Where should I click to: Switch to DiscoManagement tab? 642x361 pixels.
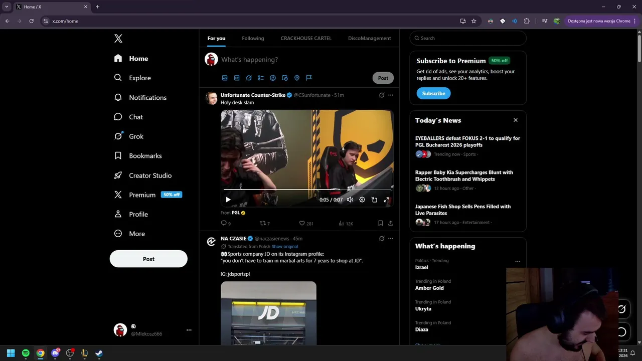tap(369, 38)
